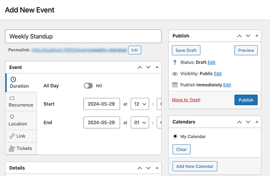Click the repeat arrows Recurrence icon

[12, 98]
